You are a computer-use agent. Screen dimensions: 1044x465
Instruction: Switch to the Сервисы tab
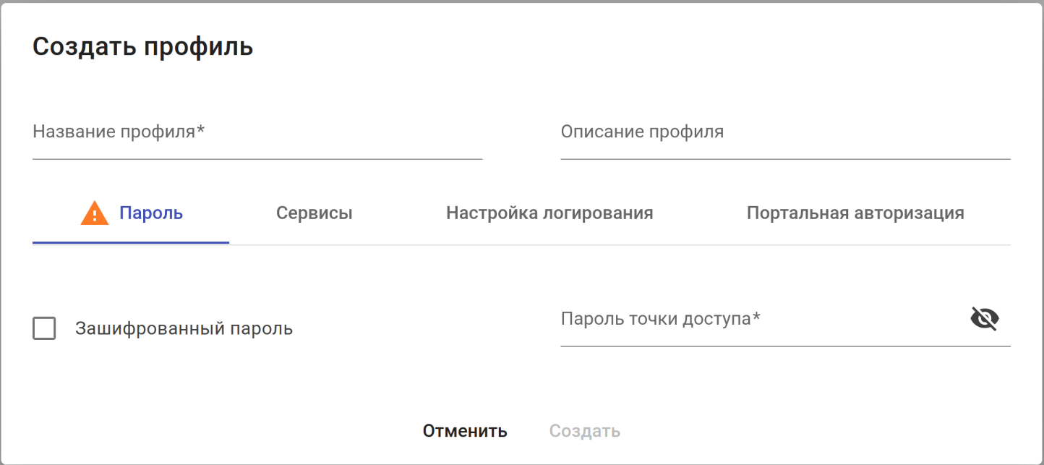pos(314,213)
